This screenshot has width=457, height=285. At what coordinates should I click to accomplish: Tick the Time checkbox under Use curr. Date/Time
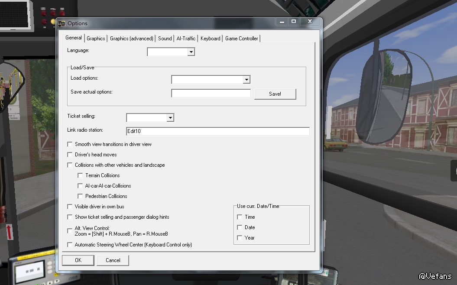coord(240,217)
